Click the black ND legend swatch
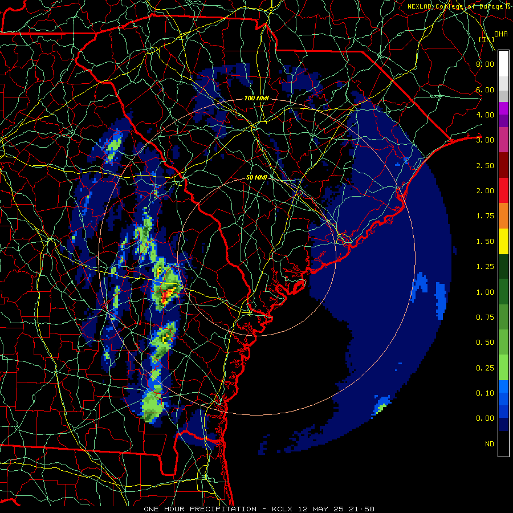 [503, 443]
